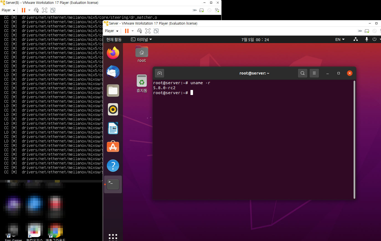Open the clock 7월 5일 00:24 menu

point(255,39)
